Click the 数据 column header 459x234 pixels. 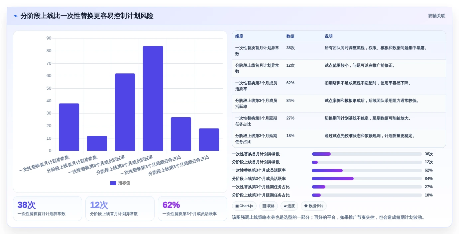click(290, 36)
